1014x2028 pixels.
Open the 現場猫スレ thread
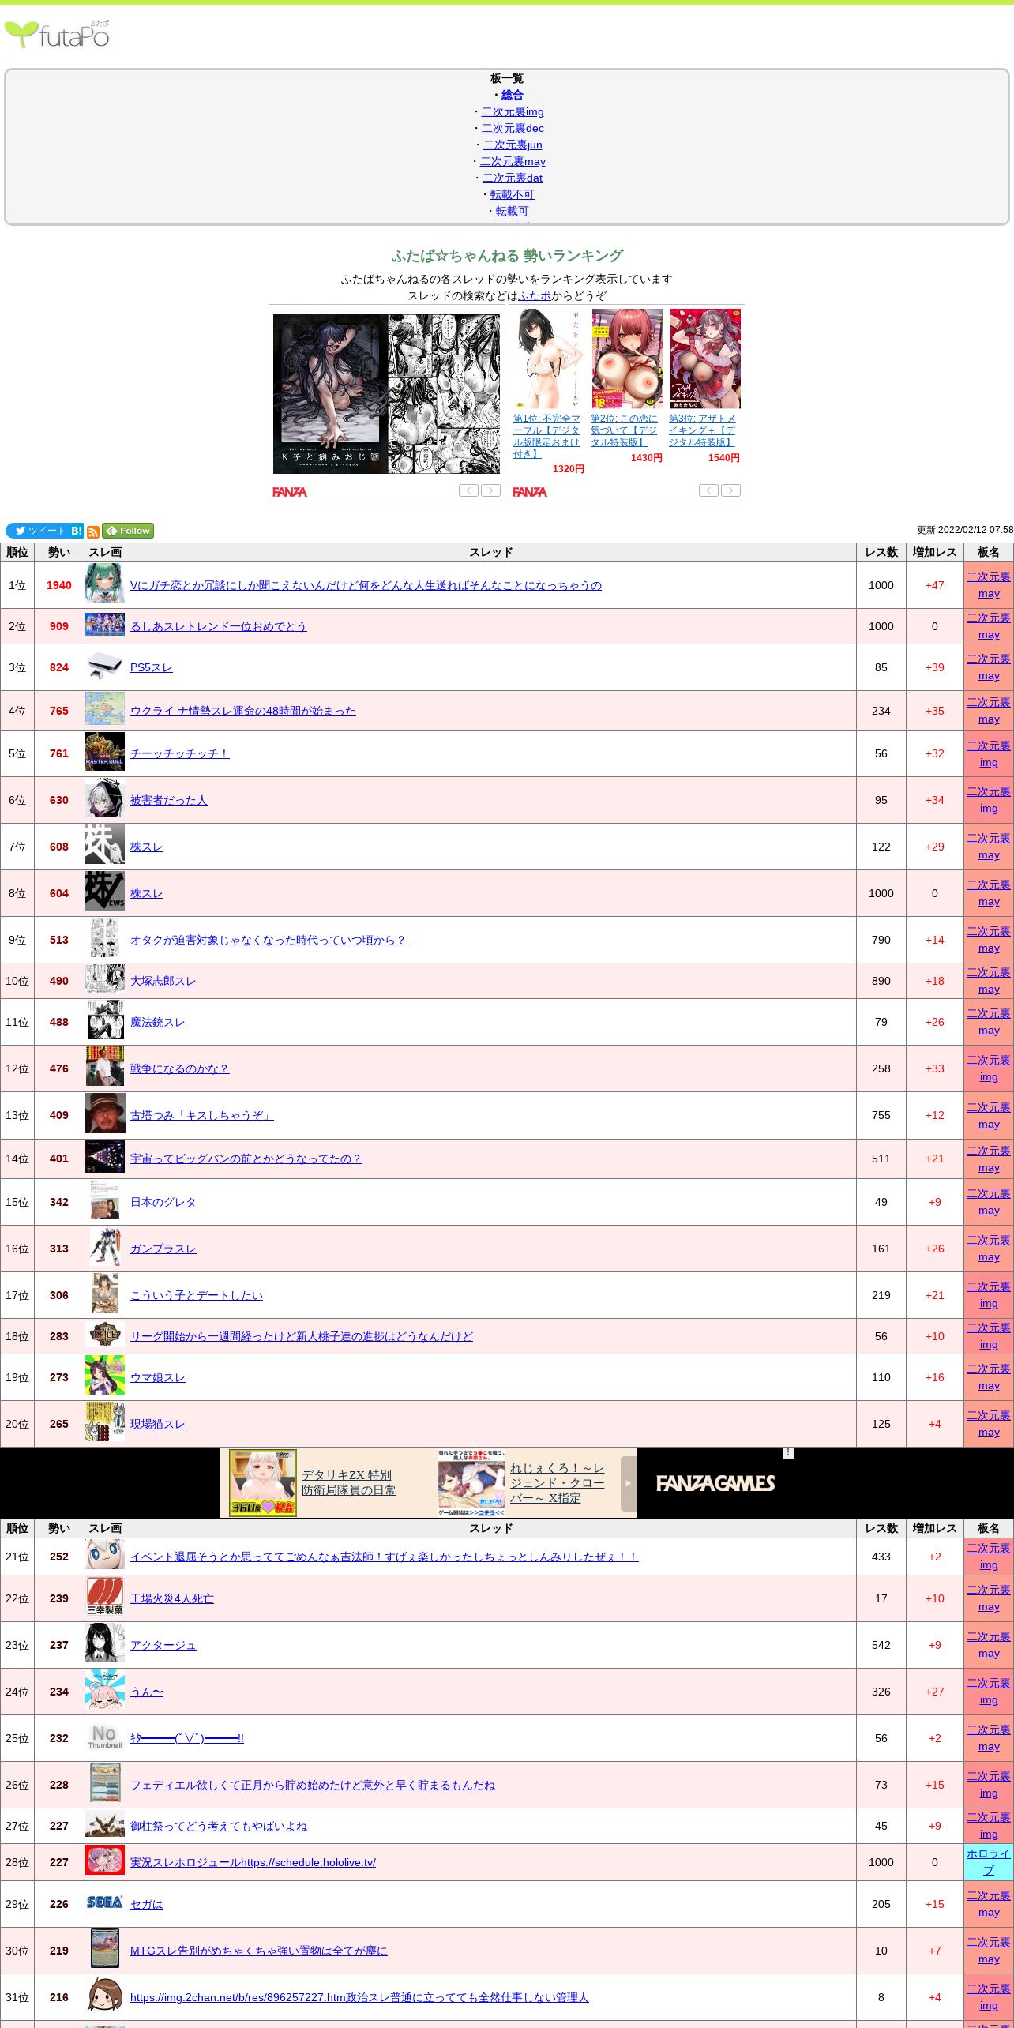tap(157, 1424)
